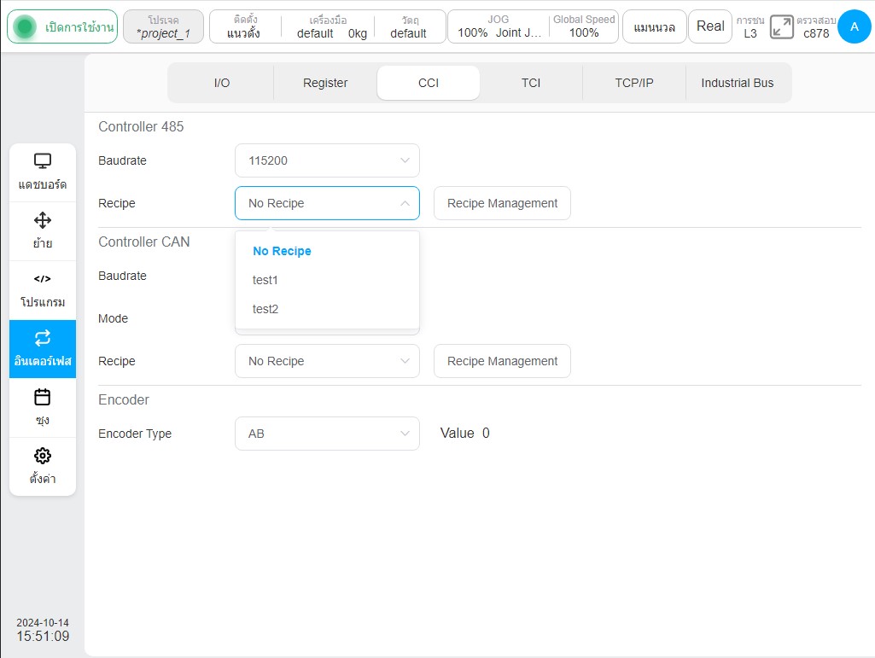Open the user avatar A menu
This screenshot has height=658, width=875.
[854, 26]
